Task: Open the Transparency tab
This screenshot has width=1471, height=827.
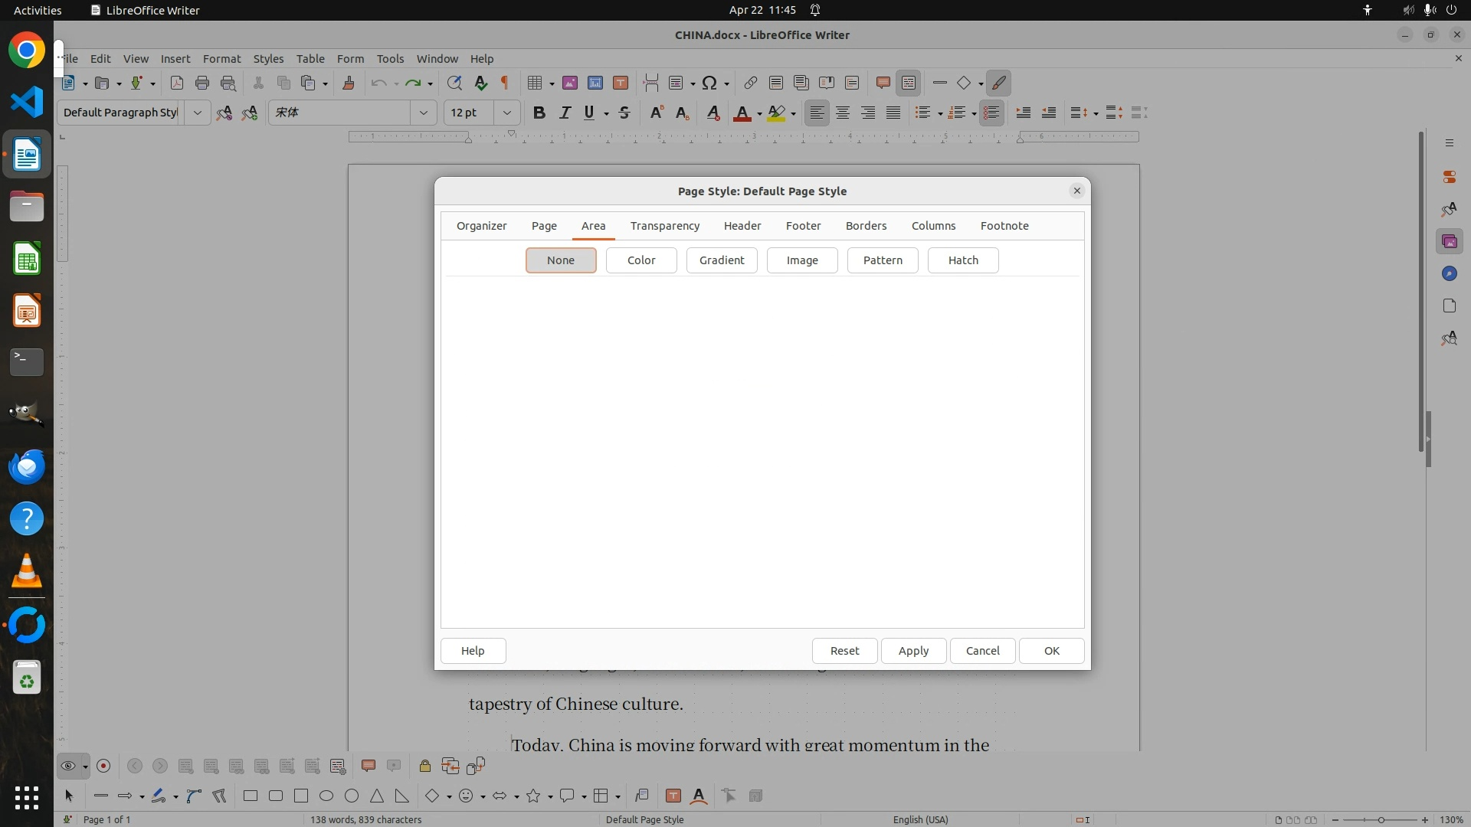Action: click(x=664, y=226)
